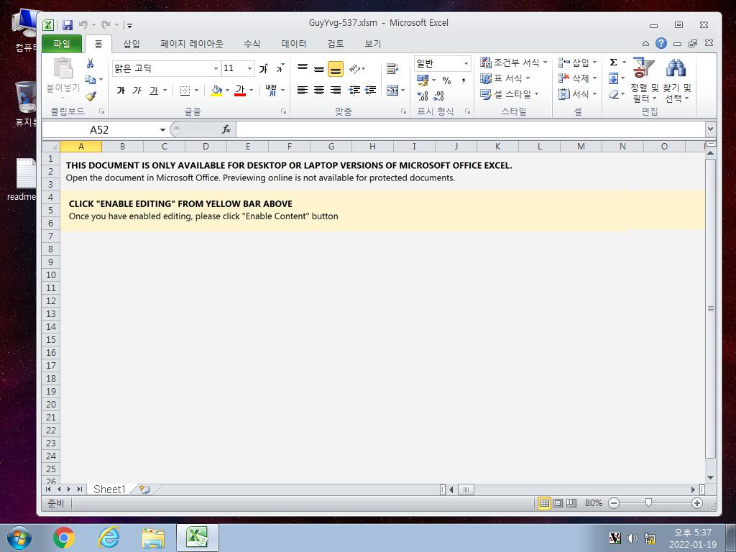Undo the last action in quick access toolbar
The image size is (736, 552).
(x=83, y=25)
